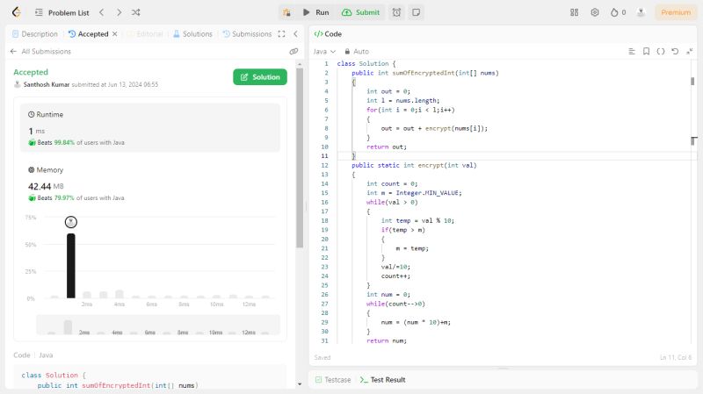Format code with the braces icon
The image size is (703, 394).
pos(661,52)
